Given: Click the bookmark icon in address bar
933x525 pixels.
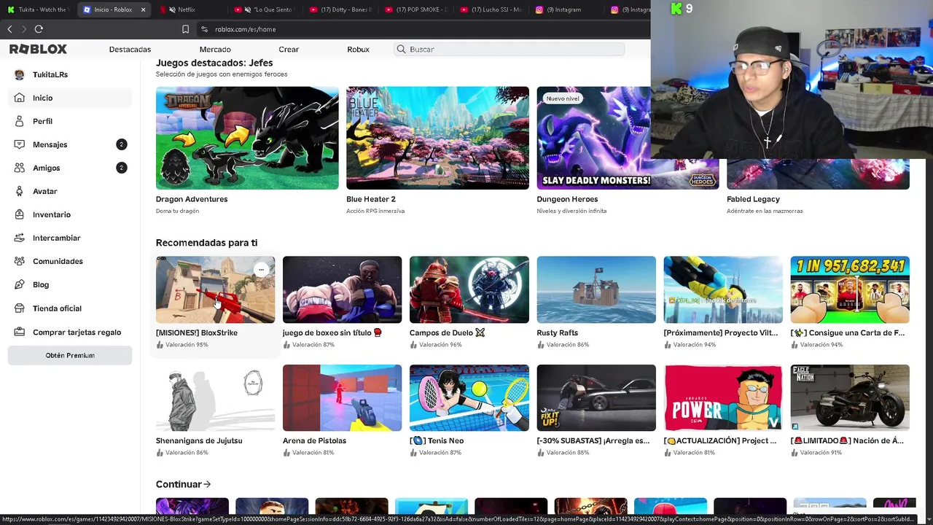Looking at the screenshot, I should click(185, 29).
